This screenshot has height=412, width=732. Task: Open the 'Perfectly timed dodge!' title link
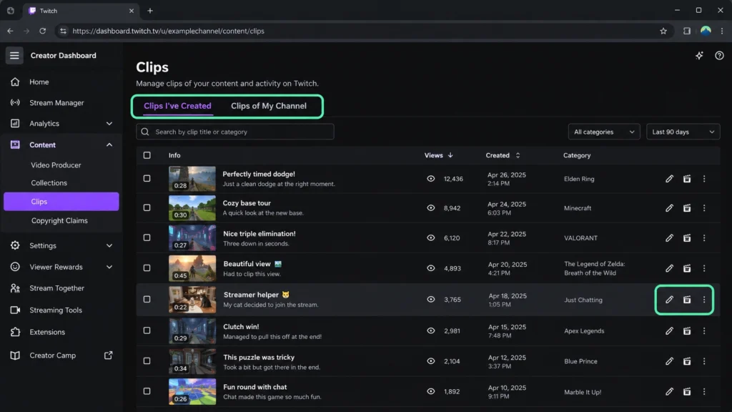(259, 174)
